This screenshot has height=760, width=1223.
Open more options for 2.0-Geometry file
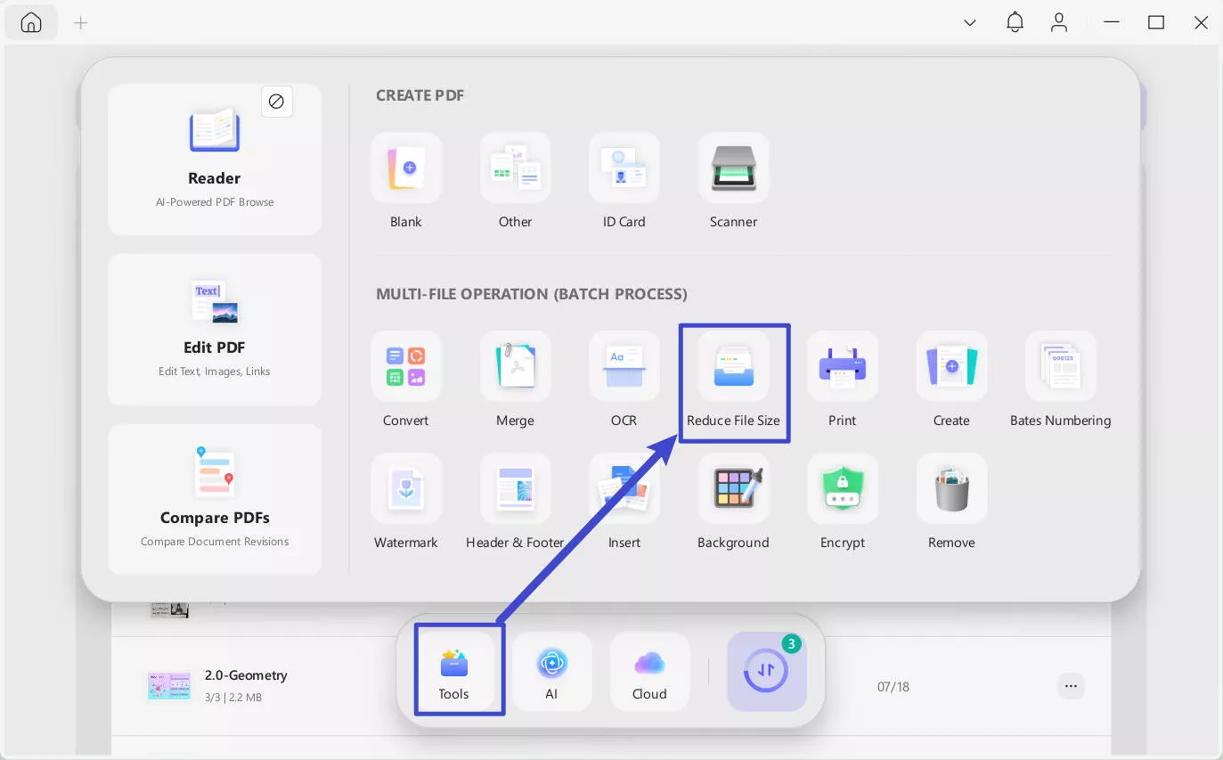pyautogui.click(x=1072, y=686)
